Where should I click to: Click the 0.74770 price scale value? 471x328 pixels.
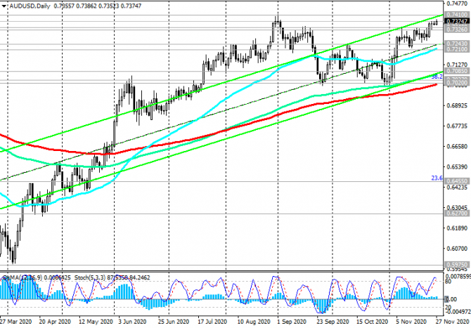[x=457, y=4]
